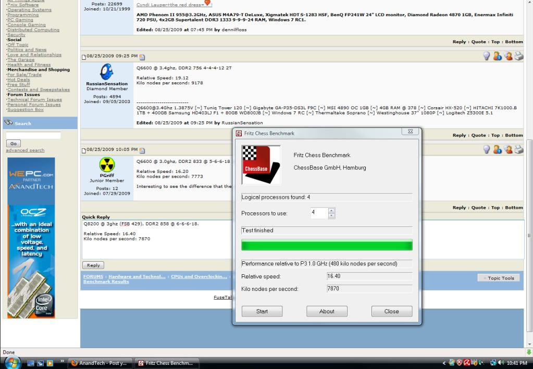
Task: Click the Hardware and Technol... breadcrumb link
Action: click(x=137, y=276)
